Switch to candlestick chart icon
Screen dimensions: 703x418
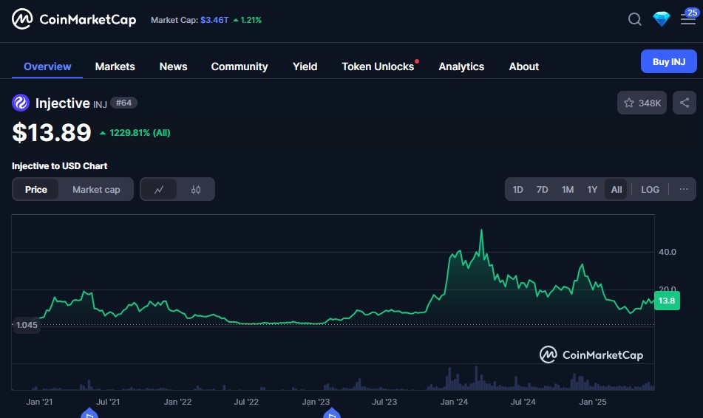196,190
